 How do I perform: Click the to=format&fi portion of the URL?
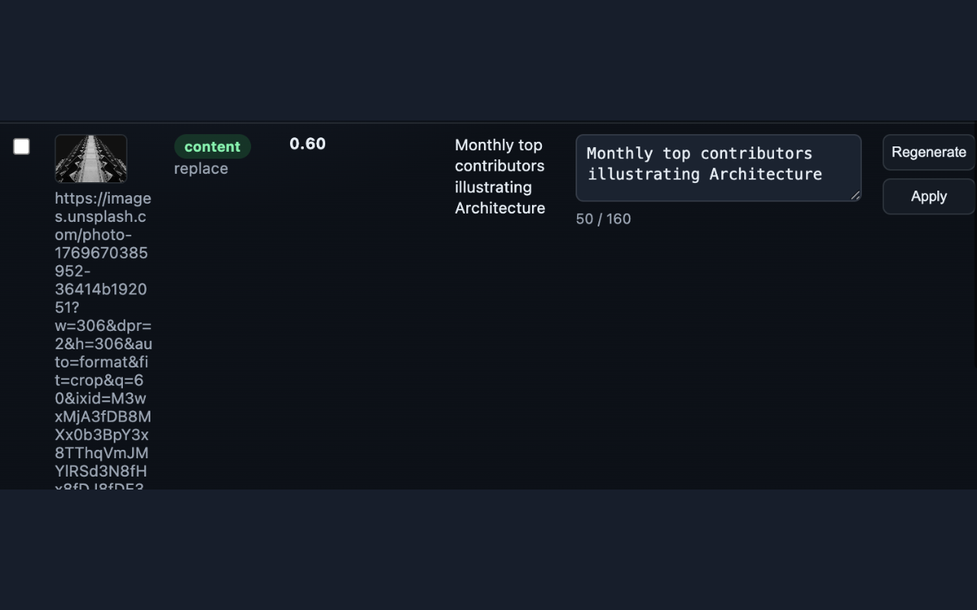[x=102, y=361]
